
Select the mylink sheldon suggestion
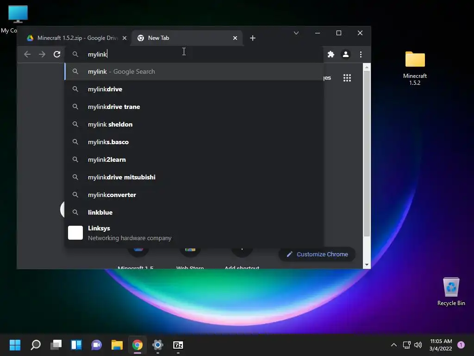click(x=194, y=124)
